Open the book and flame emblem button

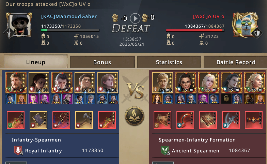click(x=135, y=116)
